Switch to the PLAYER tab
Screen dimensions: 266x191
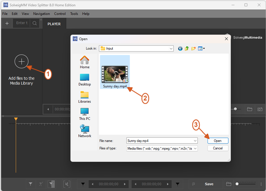54,24
